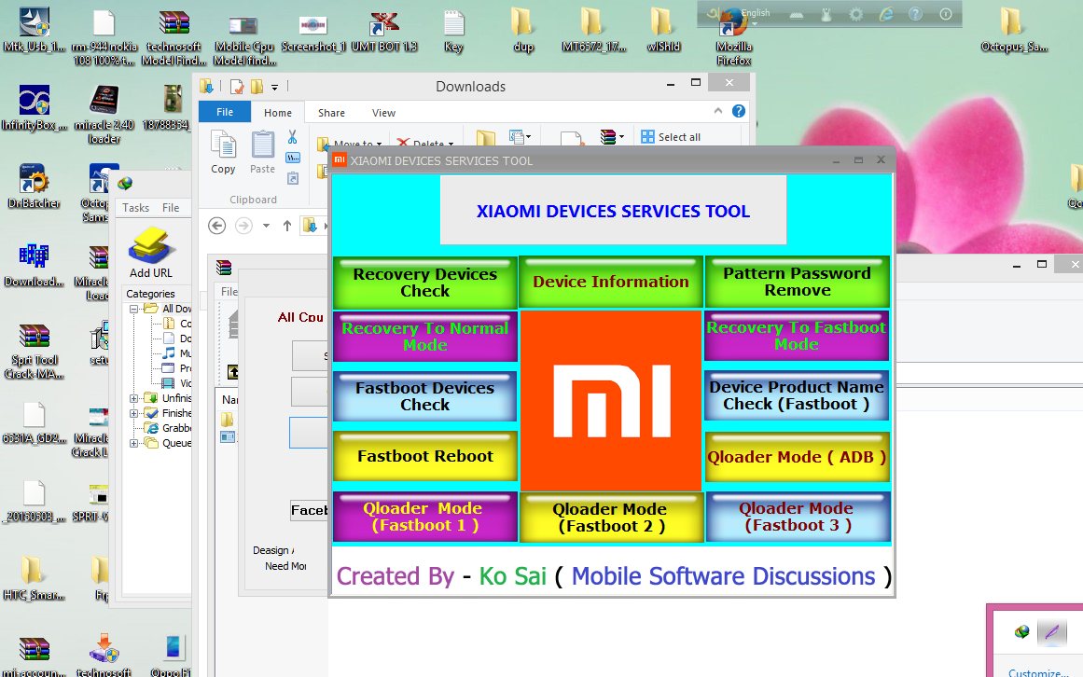Open the Sprt Tool Crack archive icon

click(x=34, y=352)
